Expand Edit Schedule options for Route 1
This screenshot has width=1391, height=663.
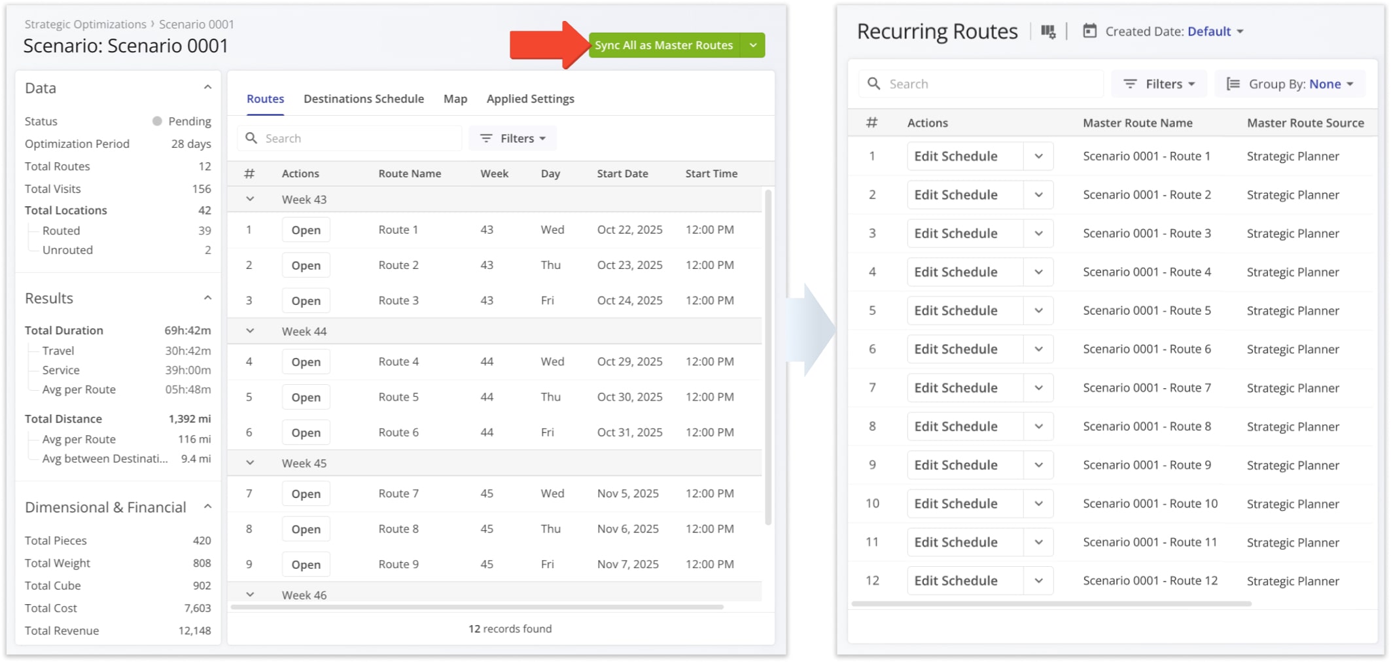(1038, 156)
